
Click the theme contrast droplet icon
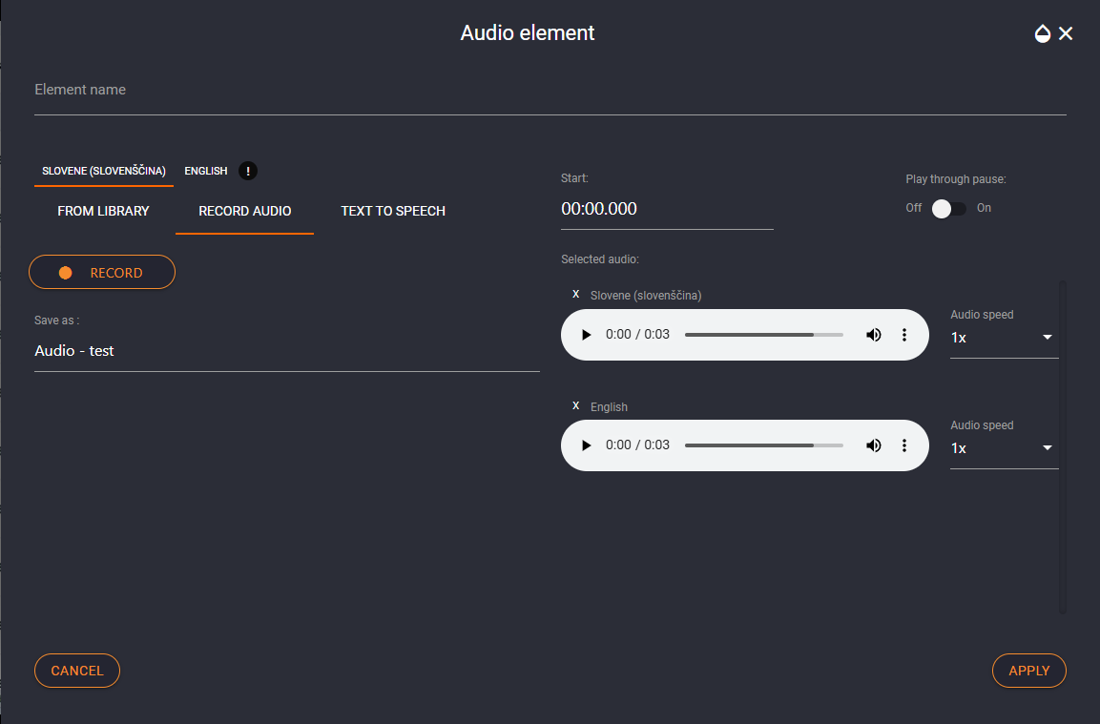coord(1043,33)
